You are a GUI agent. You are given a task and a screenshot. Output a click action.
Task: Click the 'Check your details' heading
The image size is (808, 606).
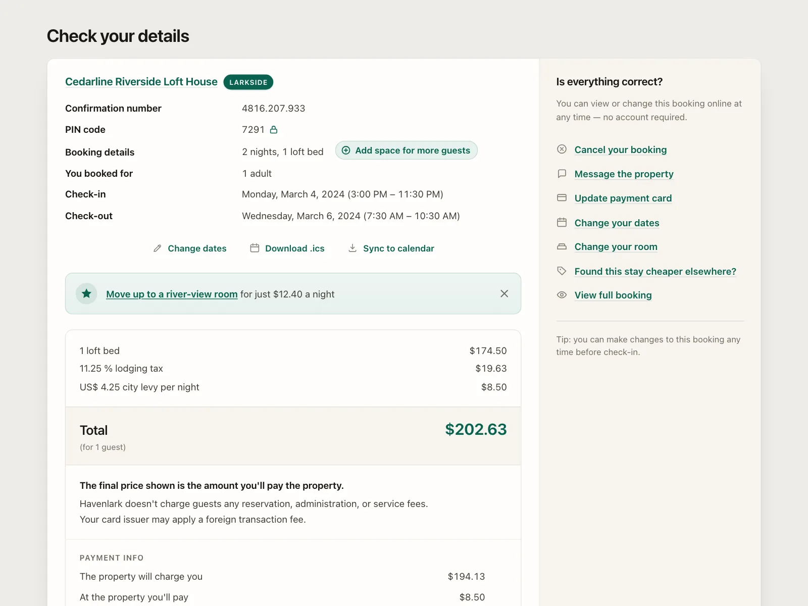[x=118, y=36]
